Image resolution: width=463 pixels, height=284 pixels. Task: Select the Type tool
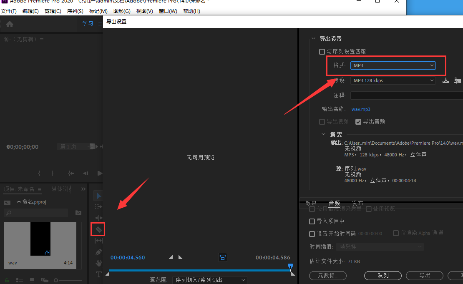pos(98,274)
